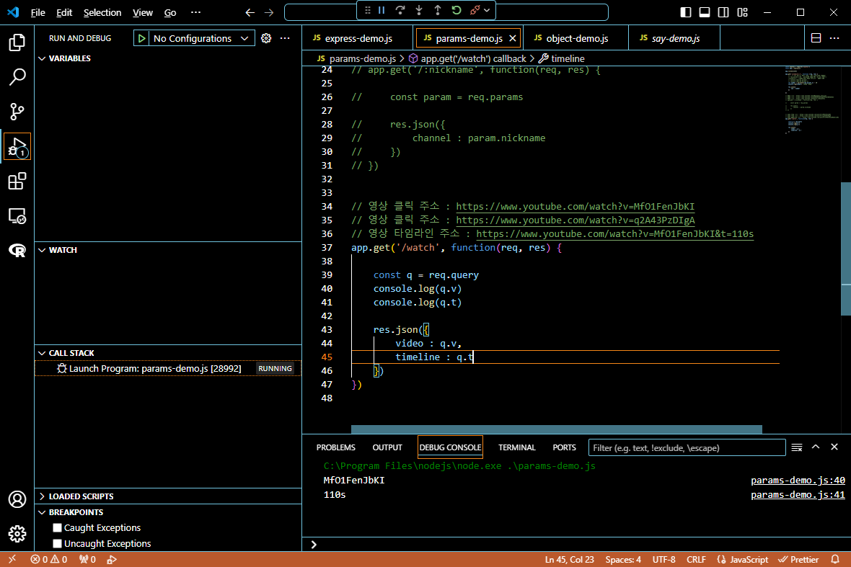Switch to the PROBLEMS panel tab
The height and width of the screenshot is (567, 851).
(336, 447)
